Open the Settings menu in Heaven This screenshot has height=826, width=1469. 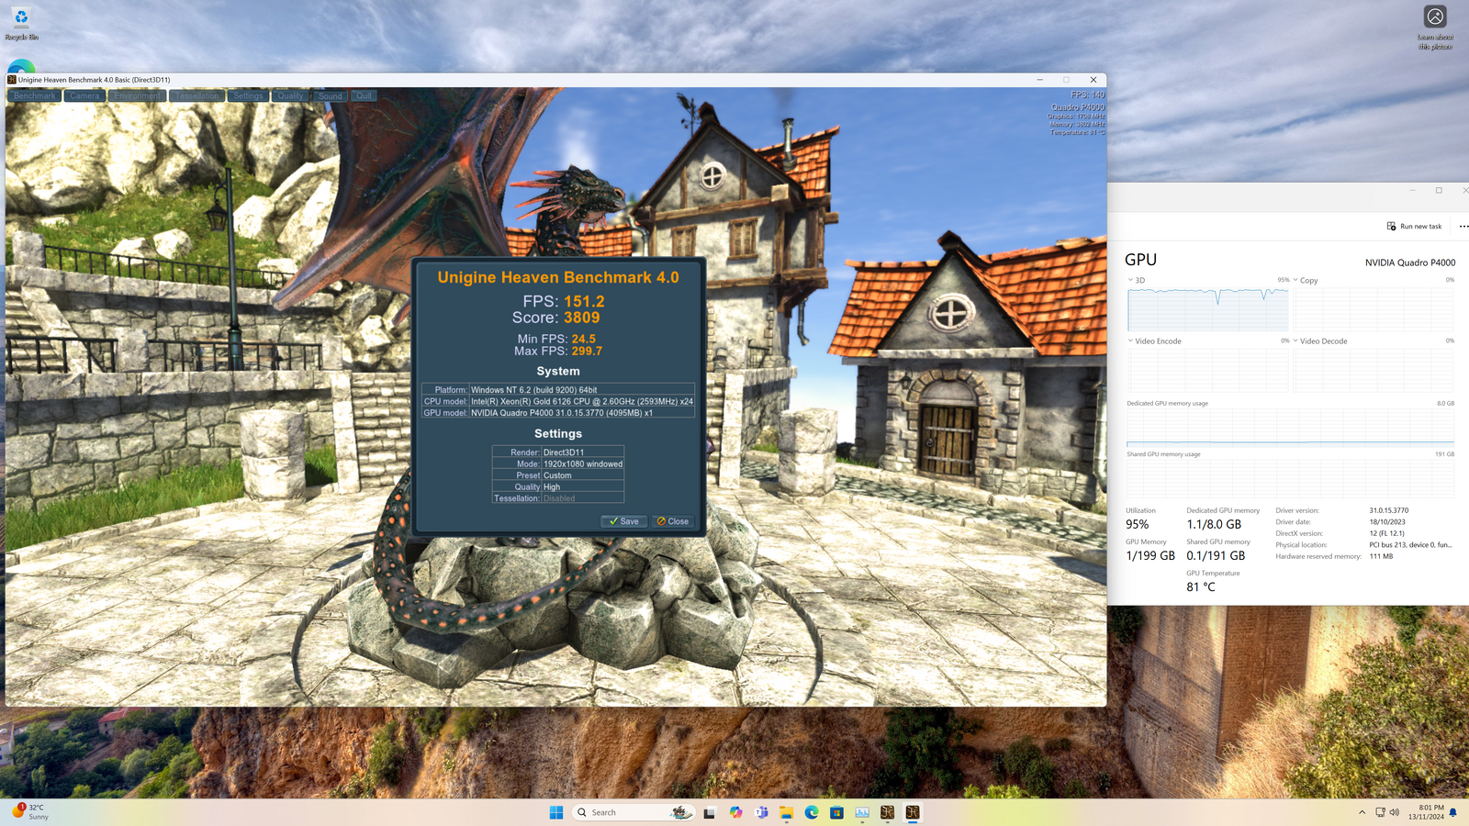click(x=248, y=95)
